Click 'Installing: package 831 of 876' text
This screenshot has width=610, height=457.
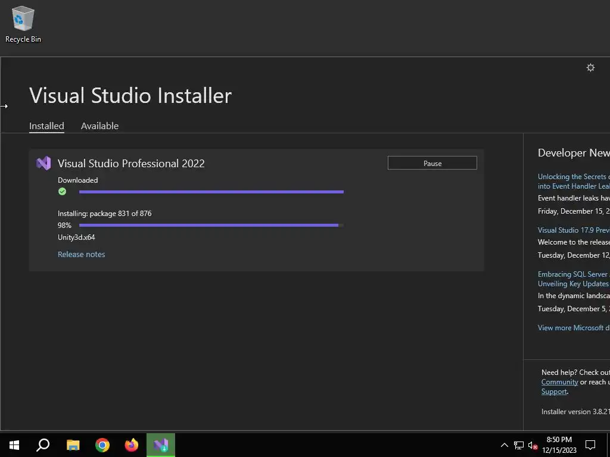pyautogui.click(x=105, y=214)
